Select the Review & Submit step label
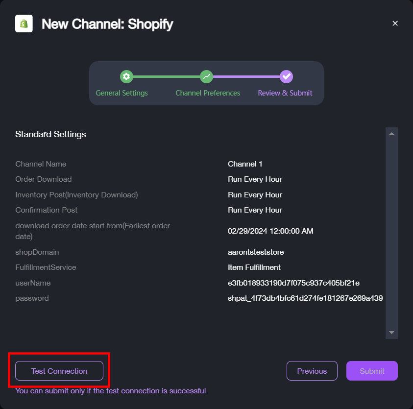This screenshot has height=409, width=413. point(285,93)
